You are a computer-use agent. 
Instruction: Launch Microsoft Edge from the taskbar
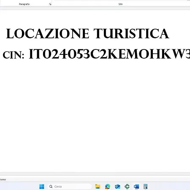(108, 187)
